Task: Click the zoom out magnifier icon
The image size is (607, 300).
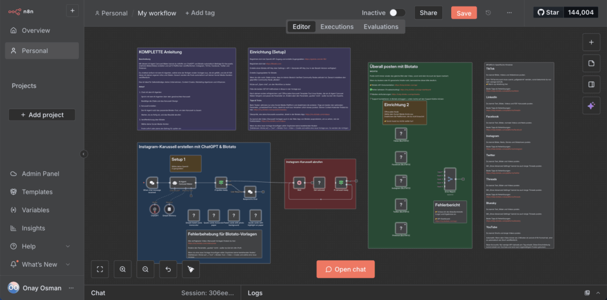Action: pos(145,269)
